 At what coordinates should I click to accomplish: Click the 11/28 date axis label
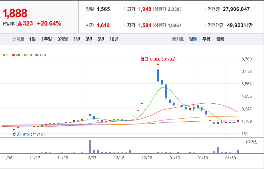[x=63, y=158]
